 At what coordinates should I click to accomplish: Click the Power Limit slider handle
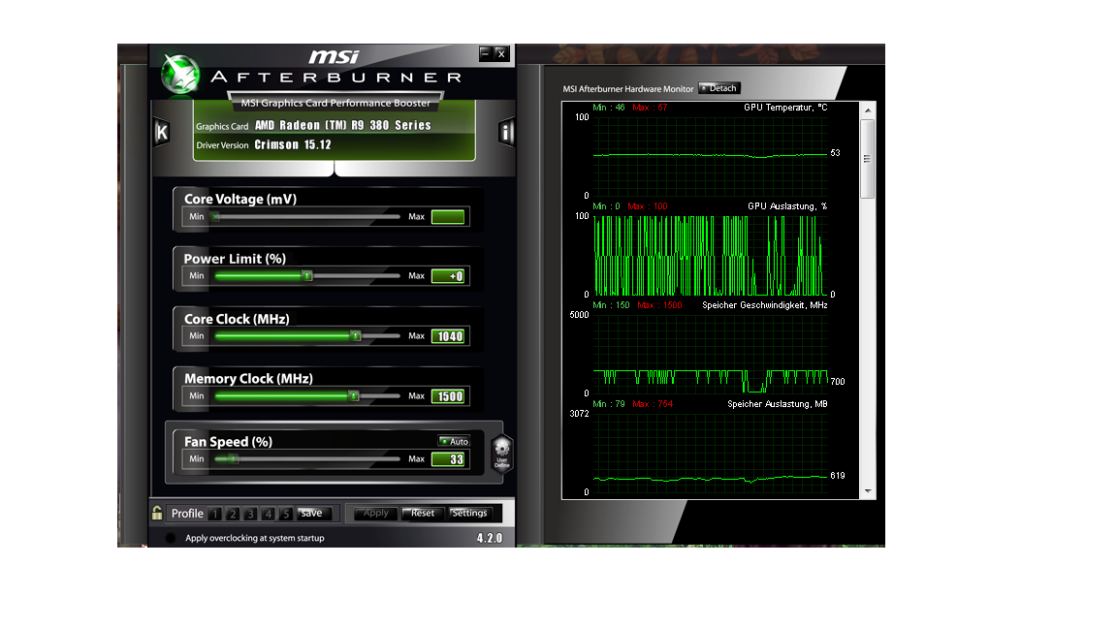(306, 276)
